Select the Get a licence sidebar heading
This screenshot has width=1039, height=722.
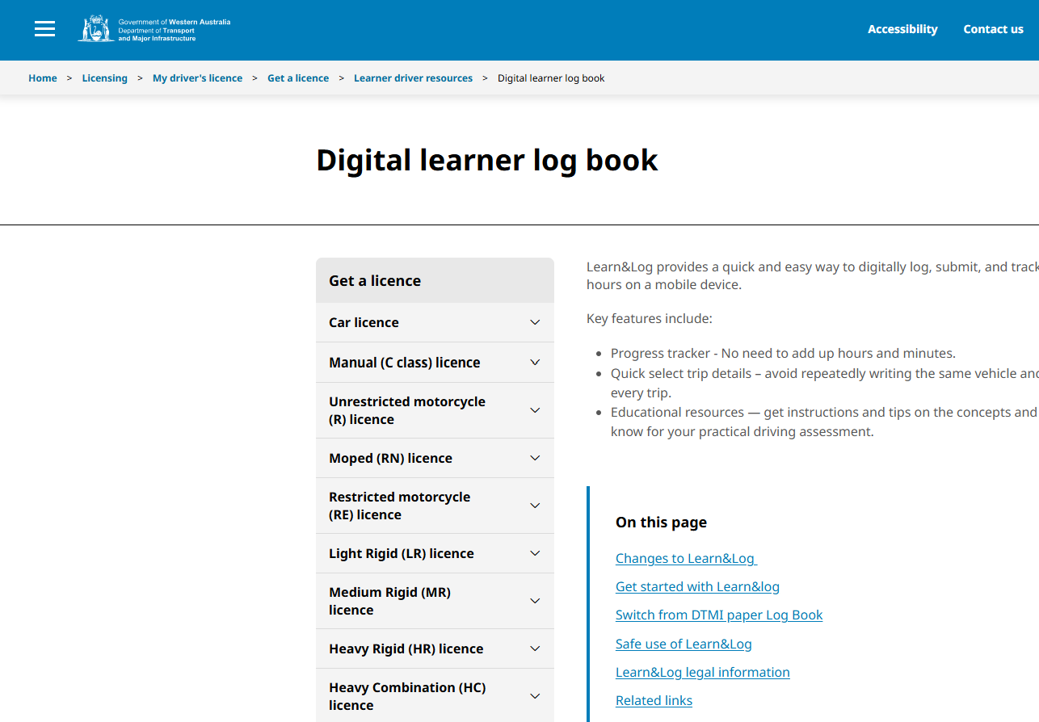375,281
